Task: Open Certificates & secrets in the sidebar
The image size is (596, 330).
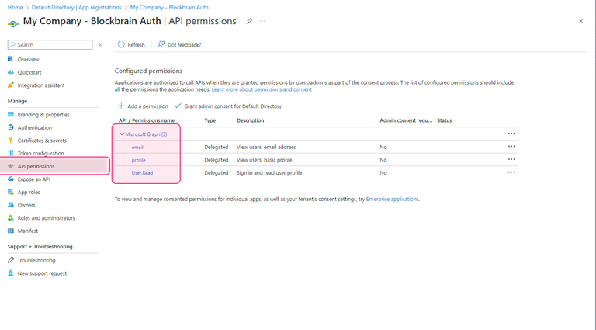Action: (x=42, y=141)
